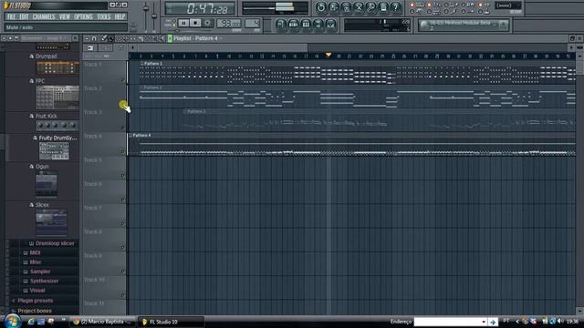Stop playback with the stop button
The height and width of the screenshot is (328, 584).
pos(195,23)
